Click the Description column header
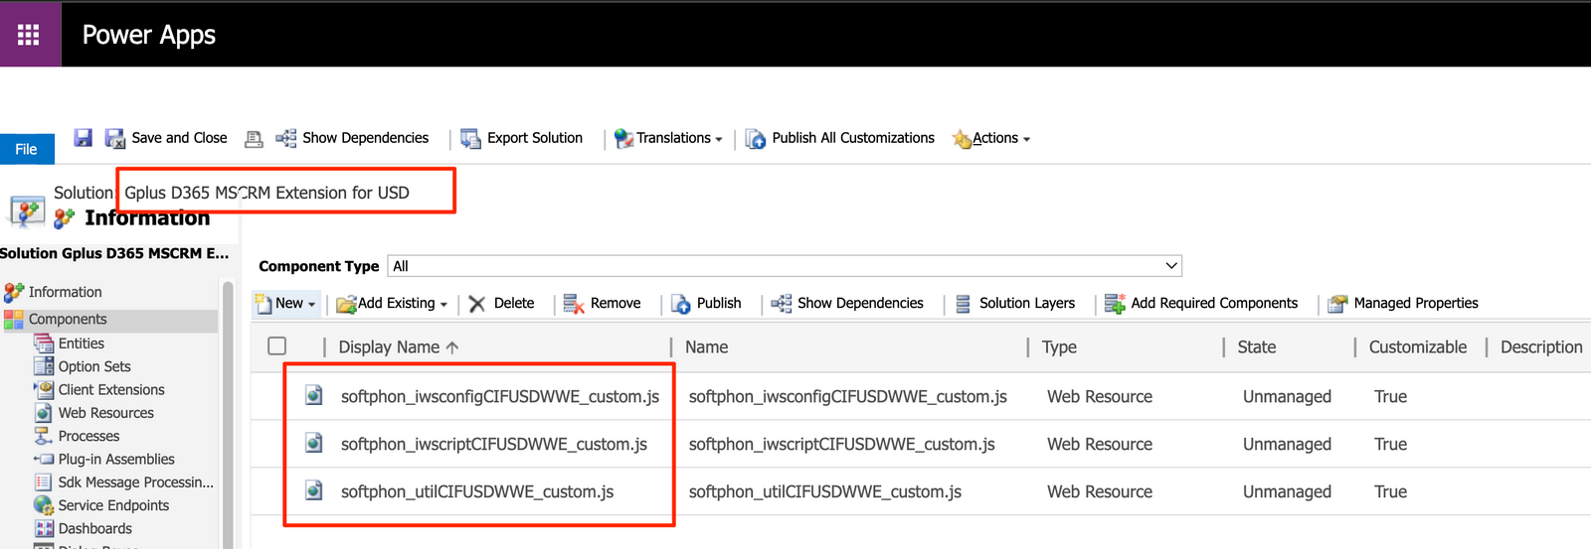 click(x=1541, y=347)
